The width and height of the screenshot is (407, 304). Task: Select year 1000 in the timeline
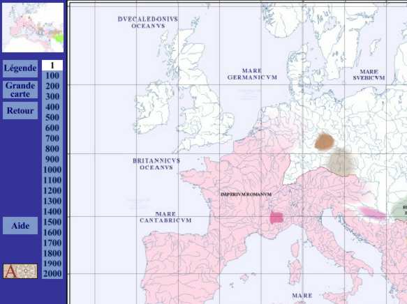coord(52,169)
